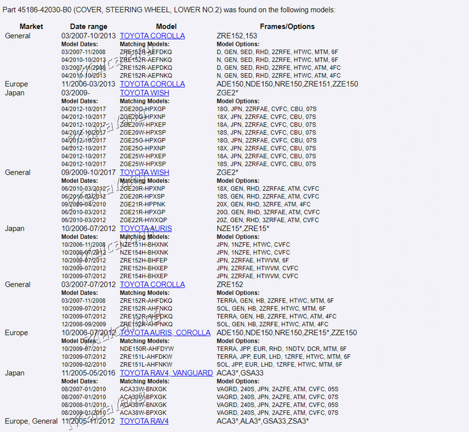This screenshot has width=469, height=432.
Task: Select model ZRE152H-BHXEP
Action: pyautogui.click(x=144, y=268)
